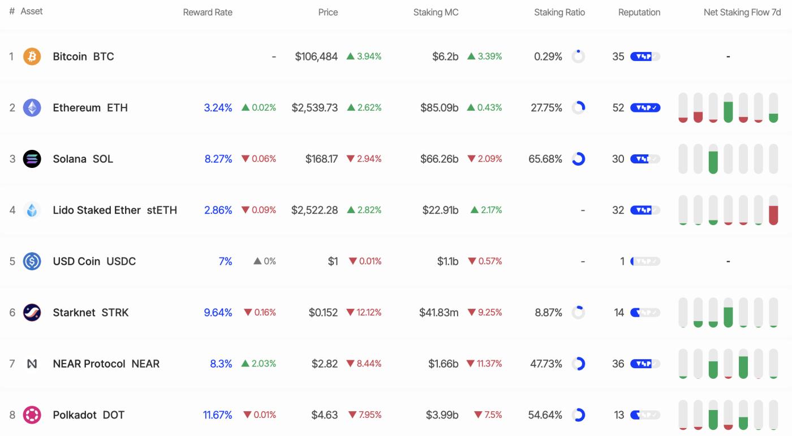Select the Solana token icon
This screenshot has height=436, width=792.
coord(32,159)
